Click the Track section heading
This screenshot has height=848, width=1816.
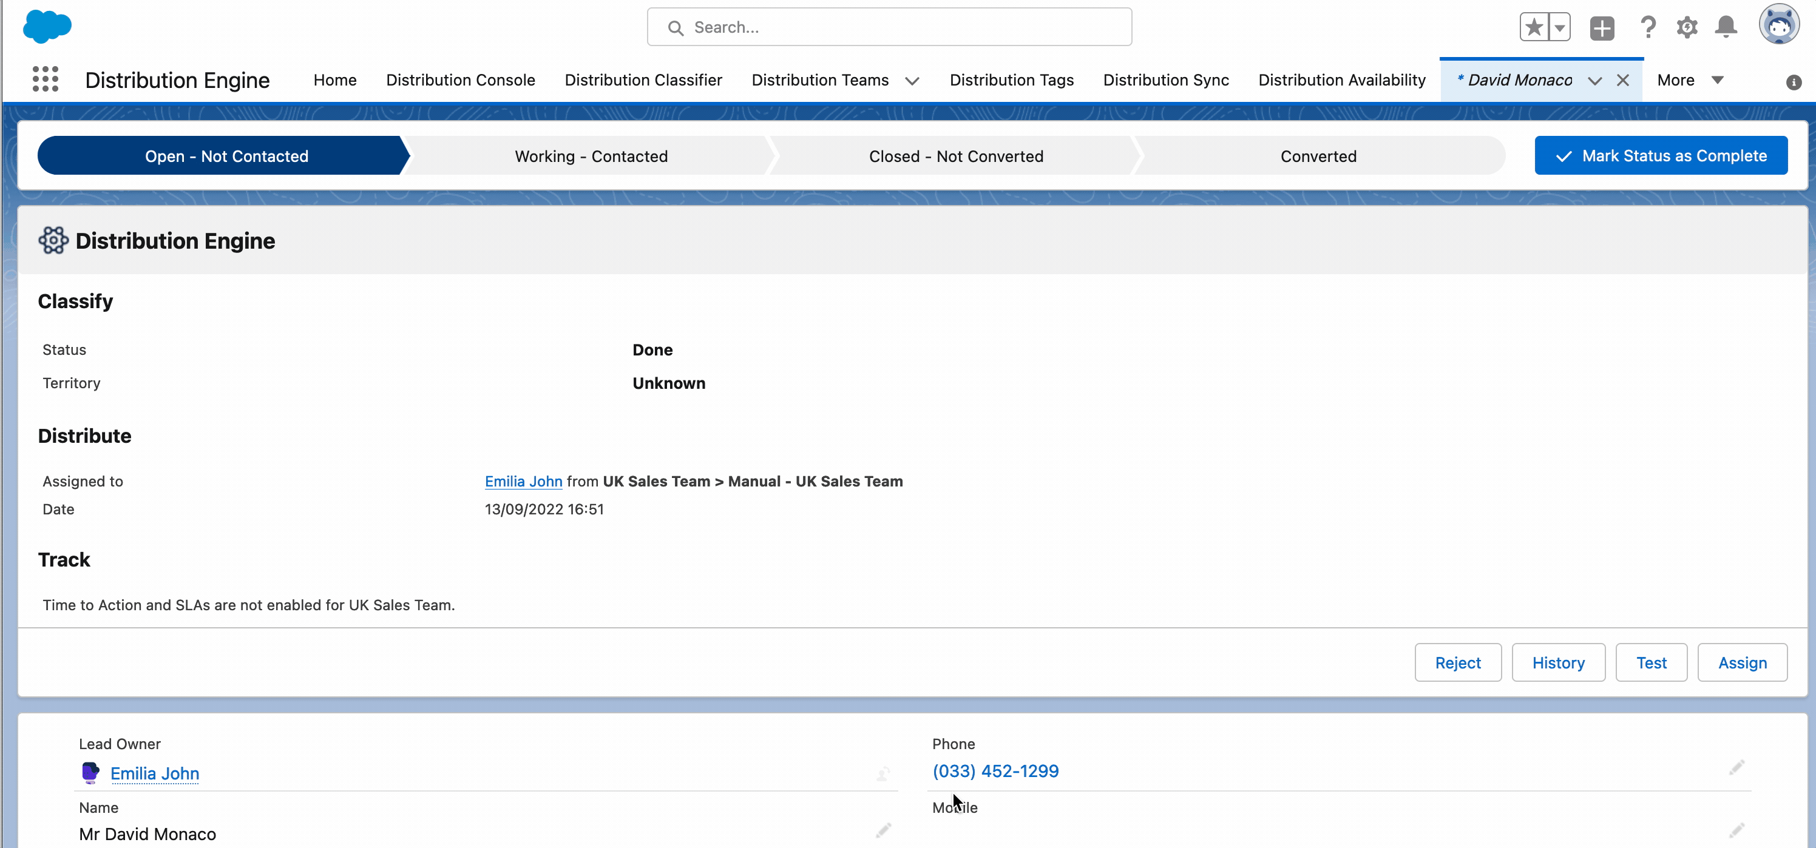click(64, 560)
